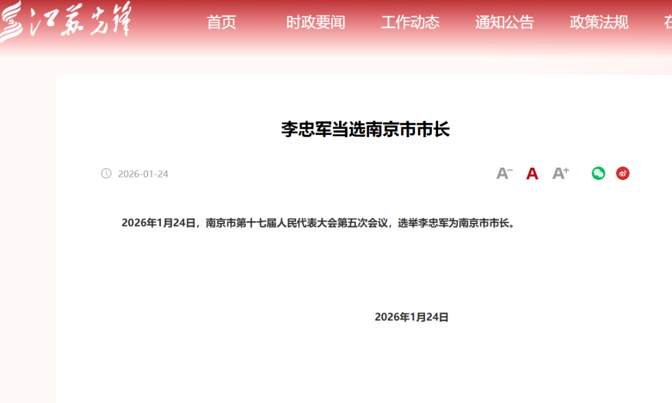Click the bottom date 2026年1月24日
The width and height of the screenshot is (672, 403).
pyautogui.click(x=413, y=316)
